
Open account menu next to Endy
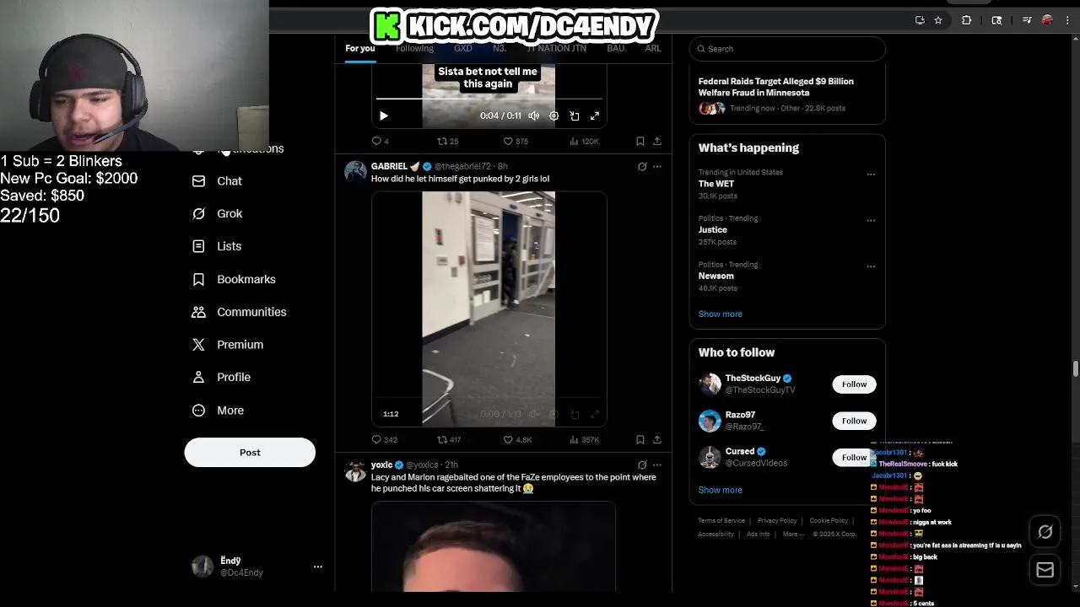pos(318,567)
